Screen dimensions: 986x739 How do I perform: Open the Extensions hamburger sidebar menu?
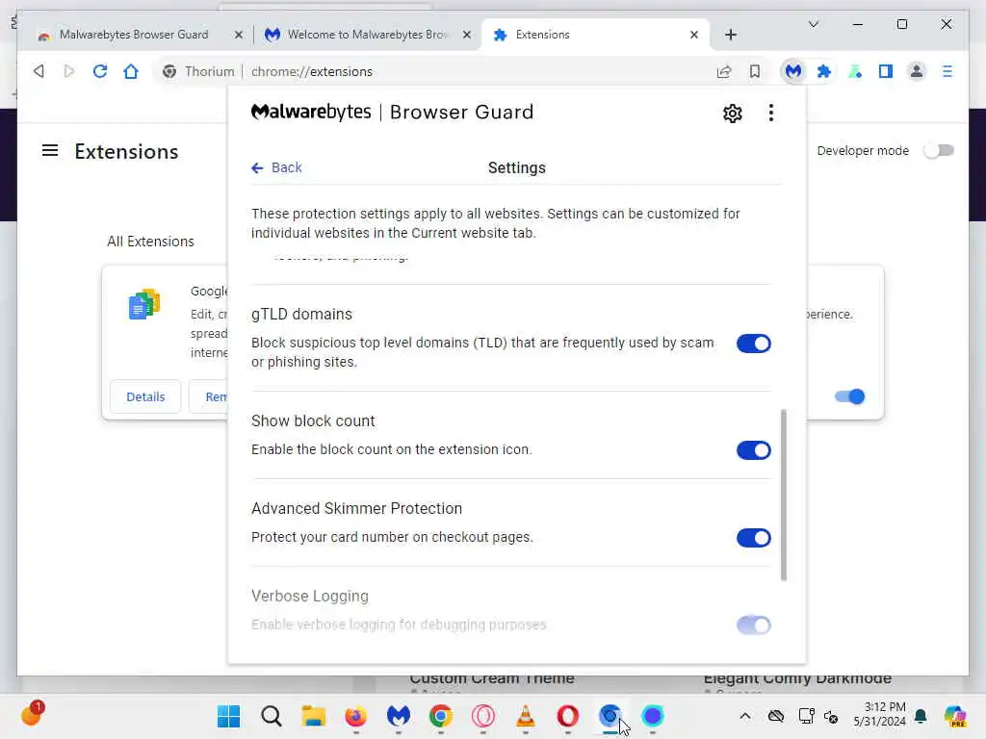(x=50, y=151)
